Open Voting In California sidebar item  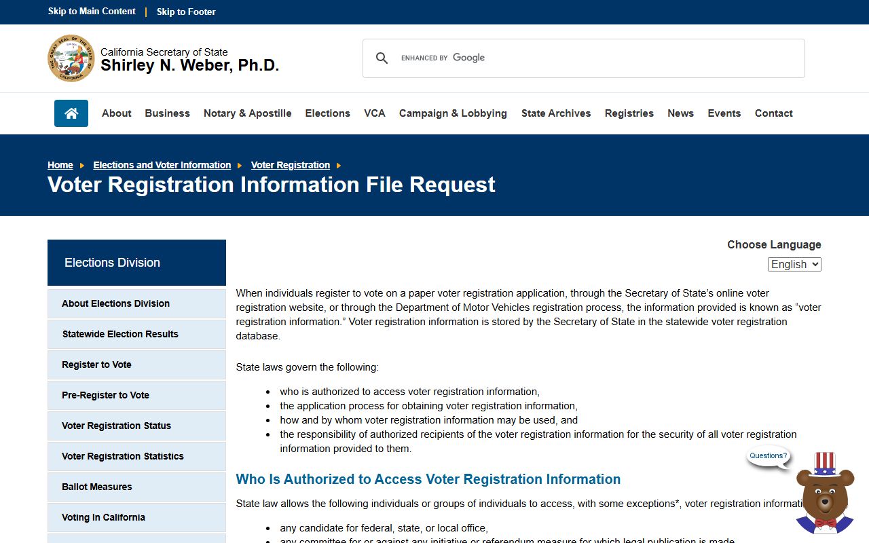pos(136,517)
